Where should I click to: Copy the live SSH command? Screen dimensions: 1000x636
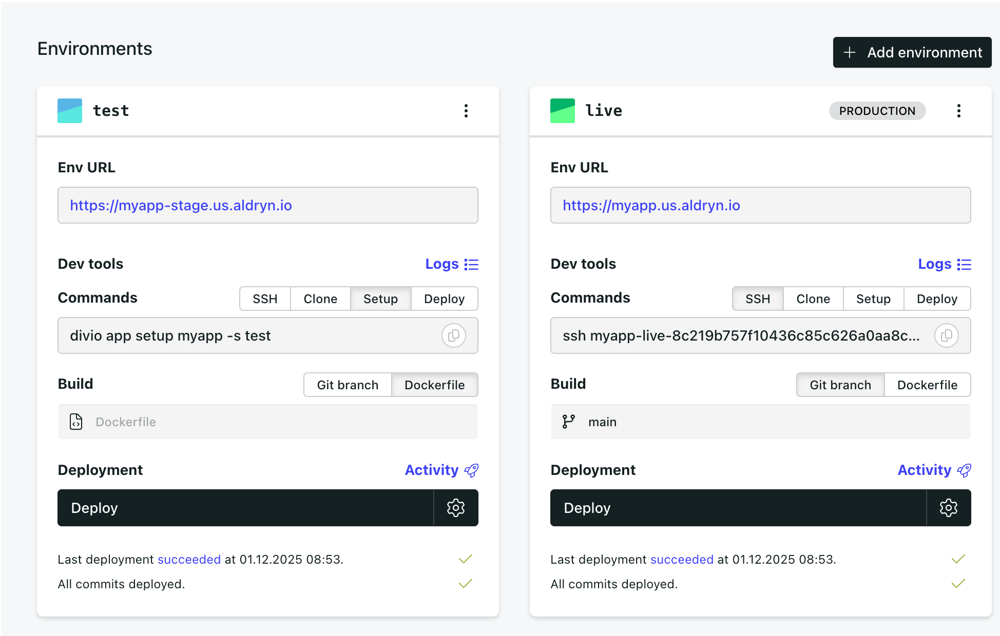click(x=946, y=335)
